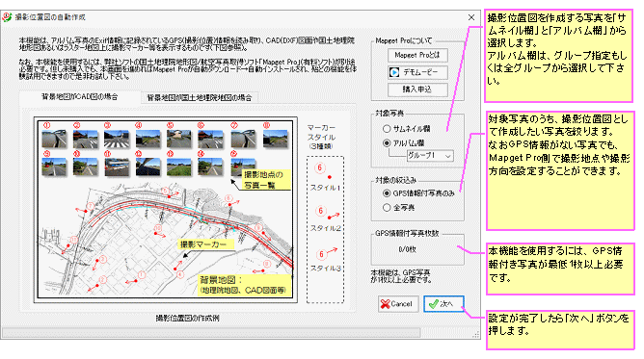Click the resize grip in dialog corner
Screen dimensions: 644x359
476,334
